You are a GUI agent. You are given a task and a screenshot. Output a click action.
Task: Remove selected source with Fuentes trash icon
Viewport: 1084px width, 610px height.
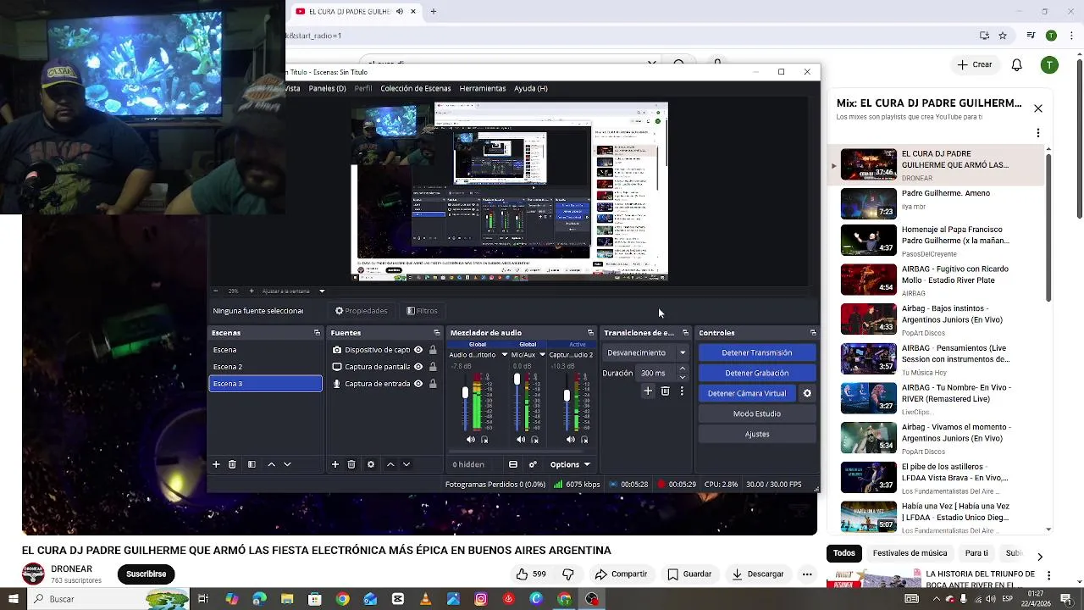pos(351,464)
